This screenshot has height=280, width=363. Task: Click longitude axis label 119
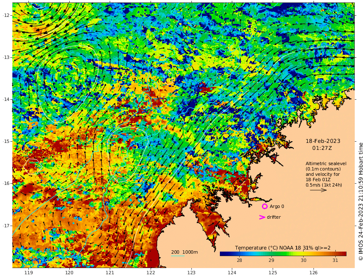click(29, 273)
